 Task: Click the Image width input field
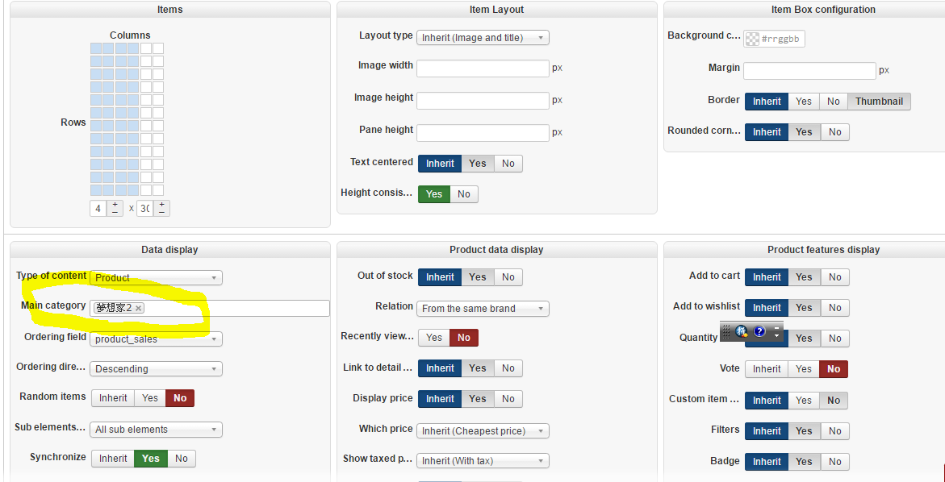[483, 69]
